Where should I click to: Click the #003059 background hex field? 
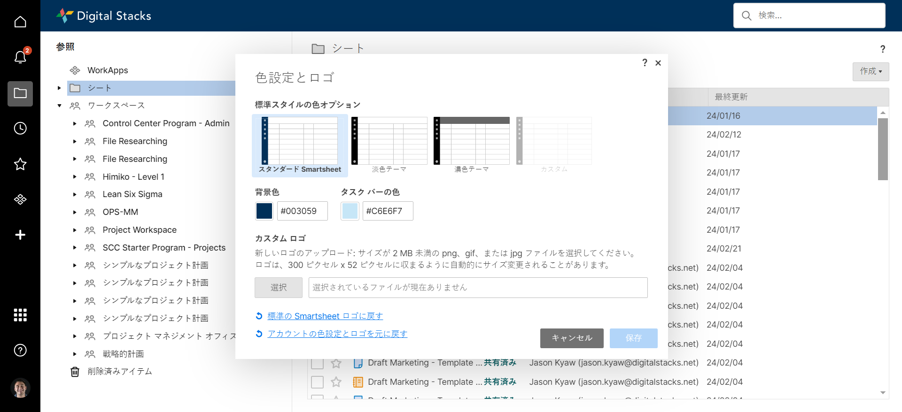click(x=302, y=211)
